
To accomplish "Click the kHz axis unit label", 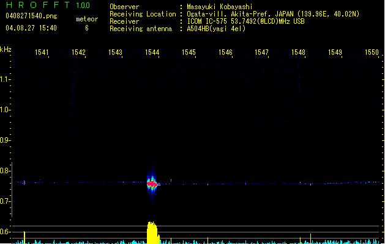I will click(x=6, y=49).
